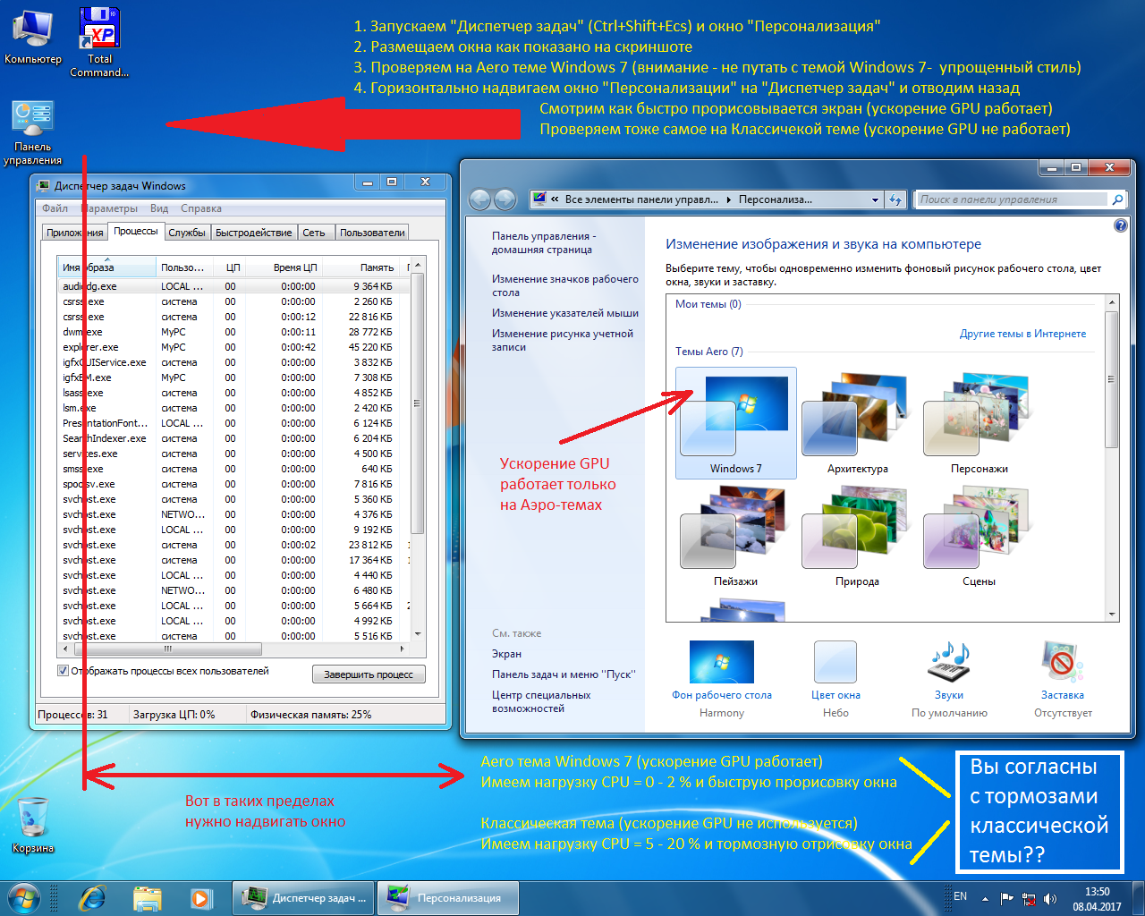Image resolution: width=1145 pixels, height=916 pixels.
Task: Click the EN language indicator
Action: (x=960, y=896)
